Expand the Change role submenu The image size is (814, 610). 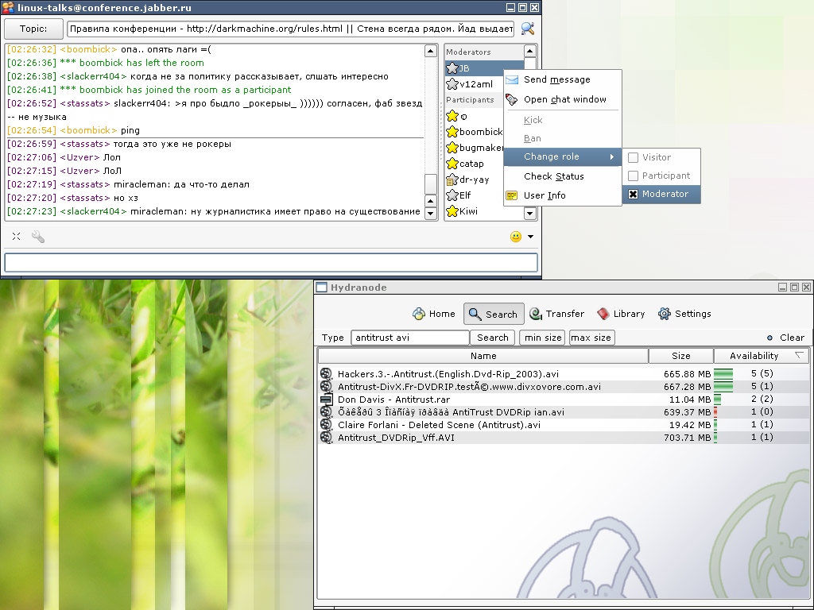pyautogui.click(x=563, y=156)
